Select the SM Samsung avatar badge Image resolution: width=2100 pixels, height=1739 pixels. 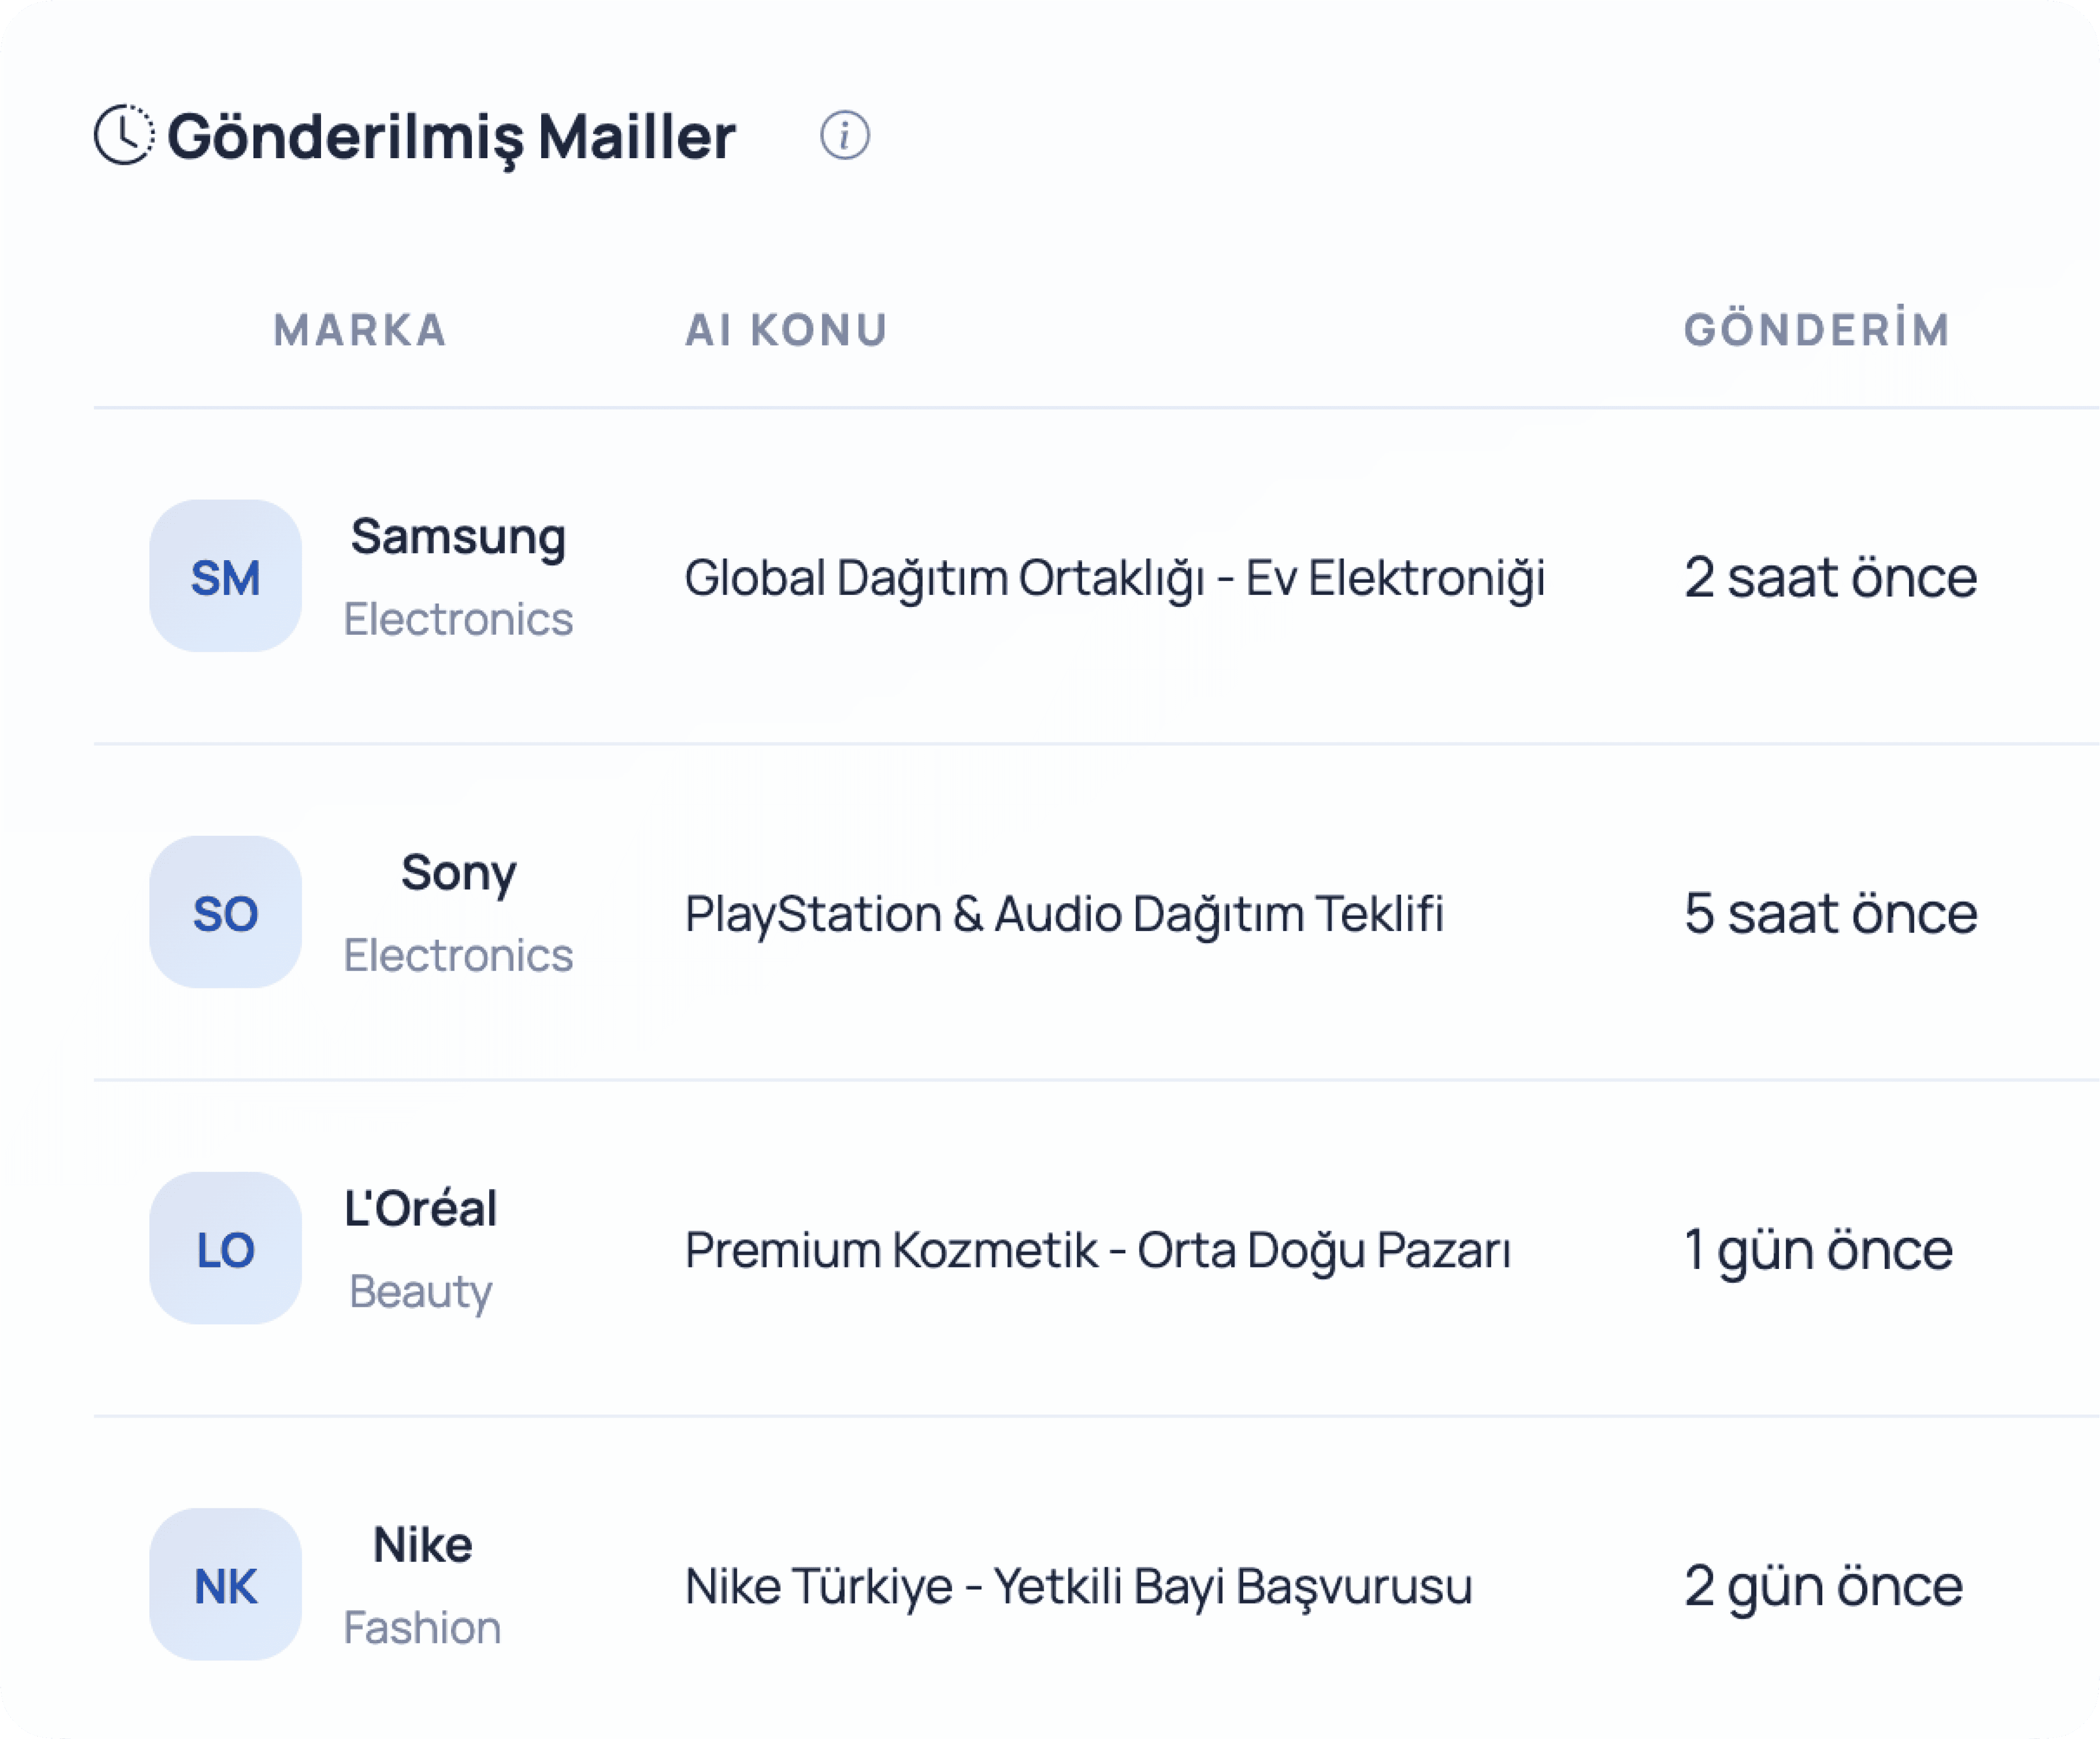point(225,576)
